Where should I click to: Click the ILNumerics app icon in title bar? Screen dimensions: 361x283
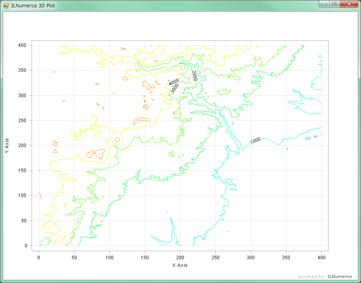click(x=6, y=5)
